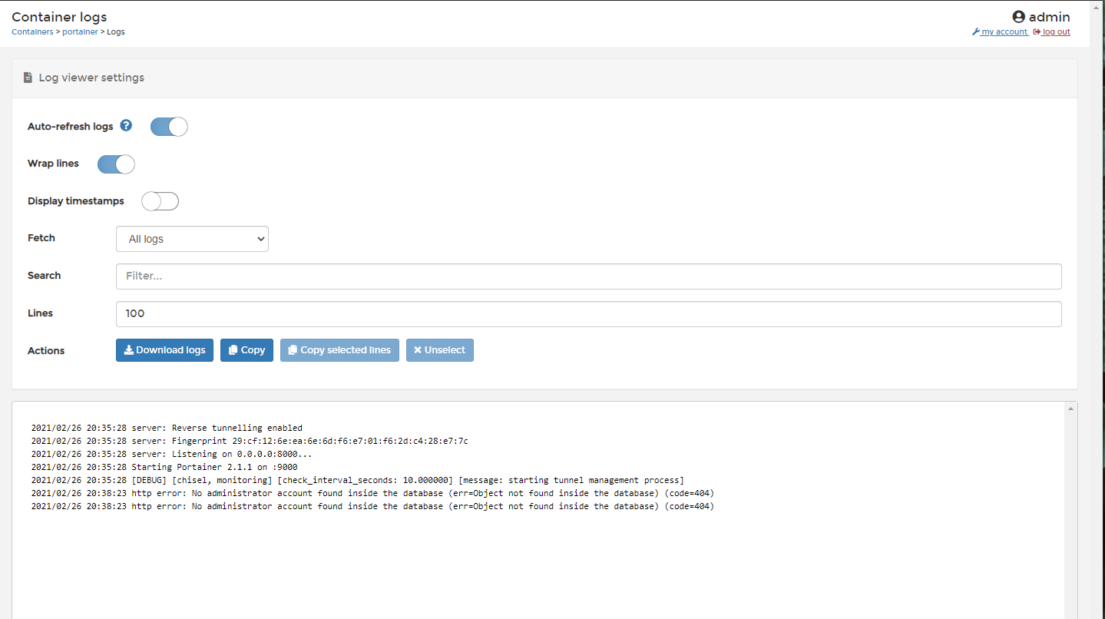Click the download icon on Download logs

tap(126, 349)
